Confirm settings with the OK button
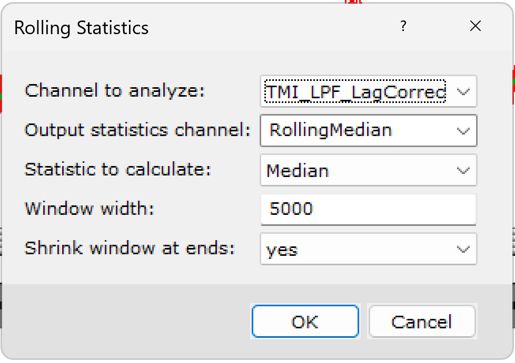The width and height of the screenshot is (515, 363). click(x=305, y=321)
